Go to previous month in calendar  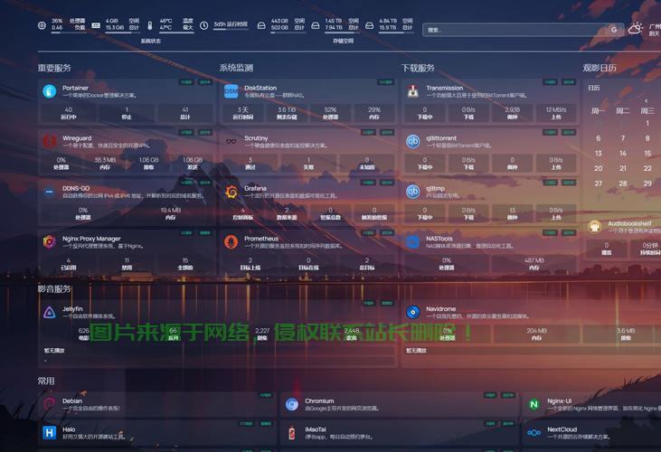[647, 100]
